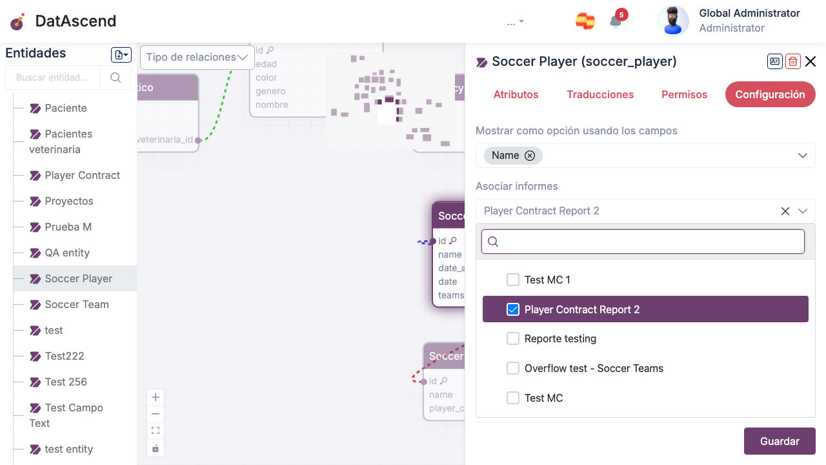Open the notifications bell

(x=616, y=21)
